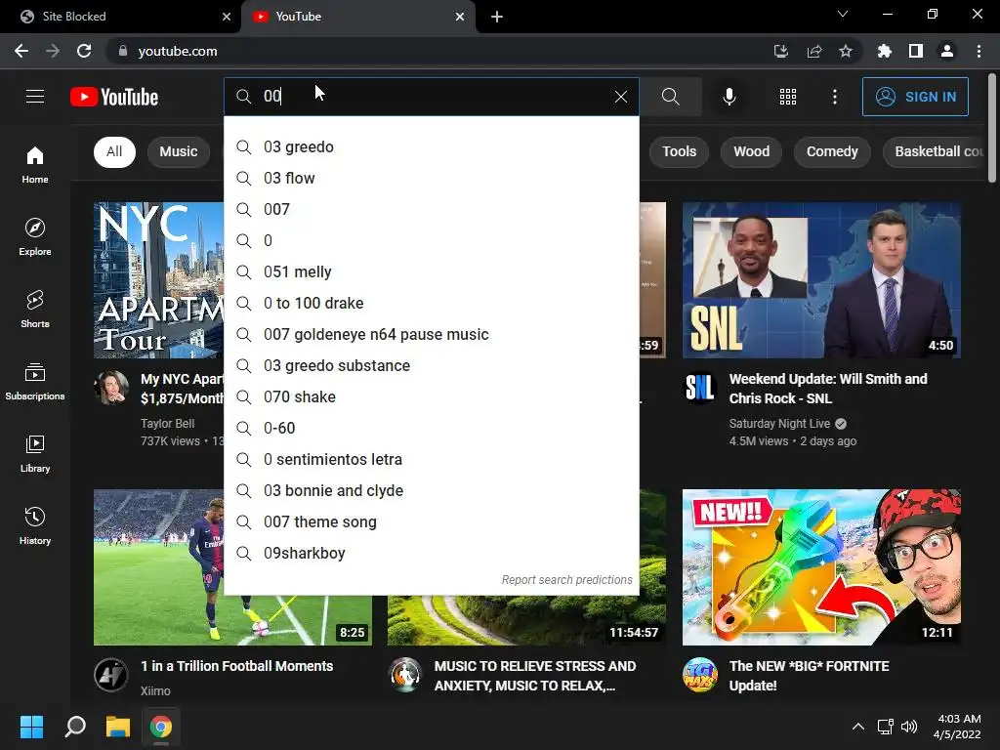The image size is (1000, 750).
Task: Open Chrome three-dot menu
Action: click(979, 51)
